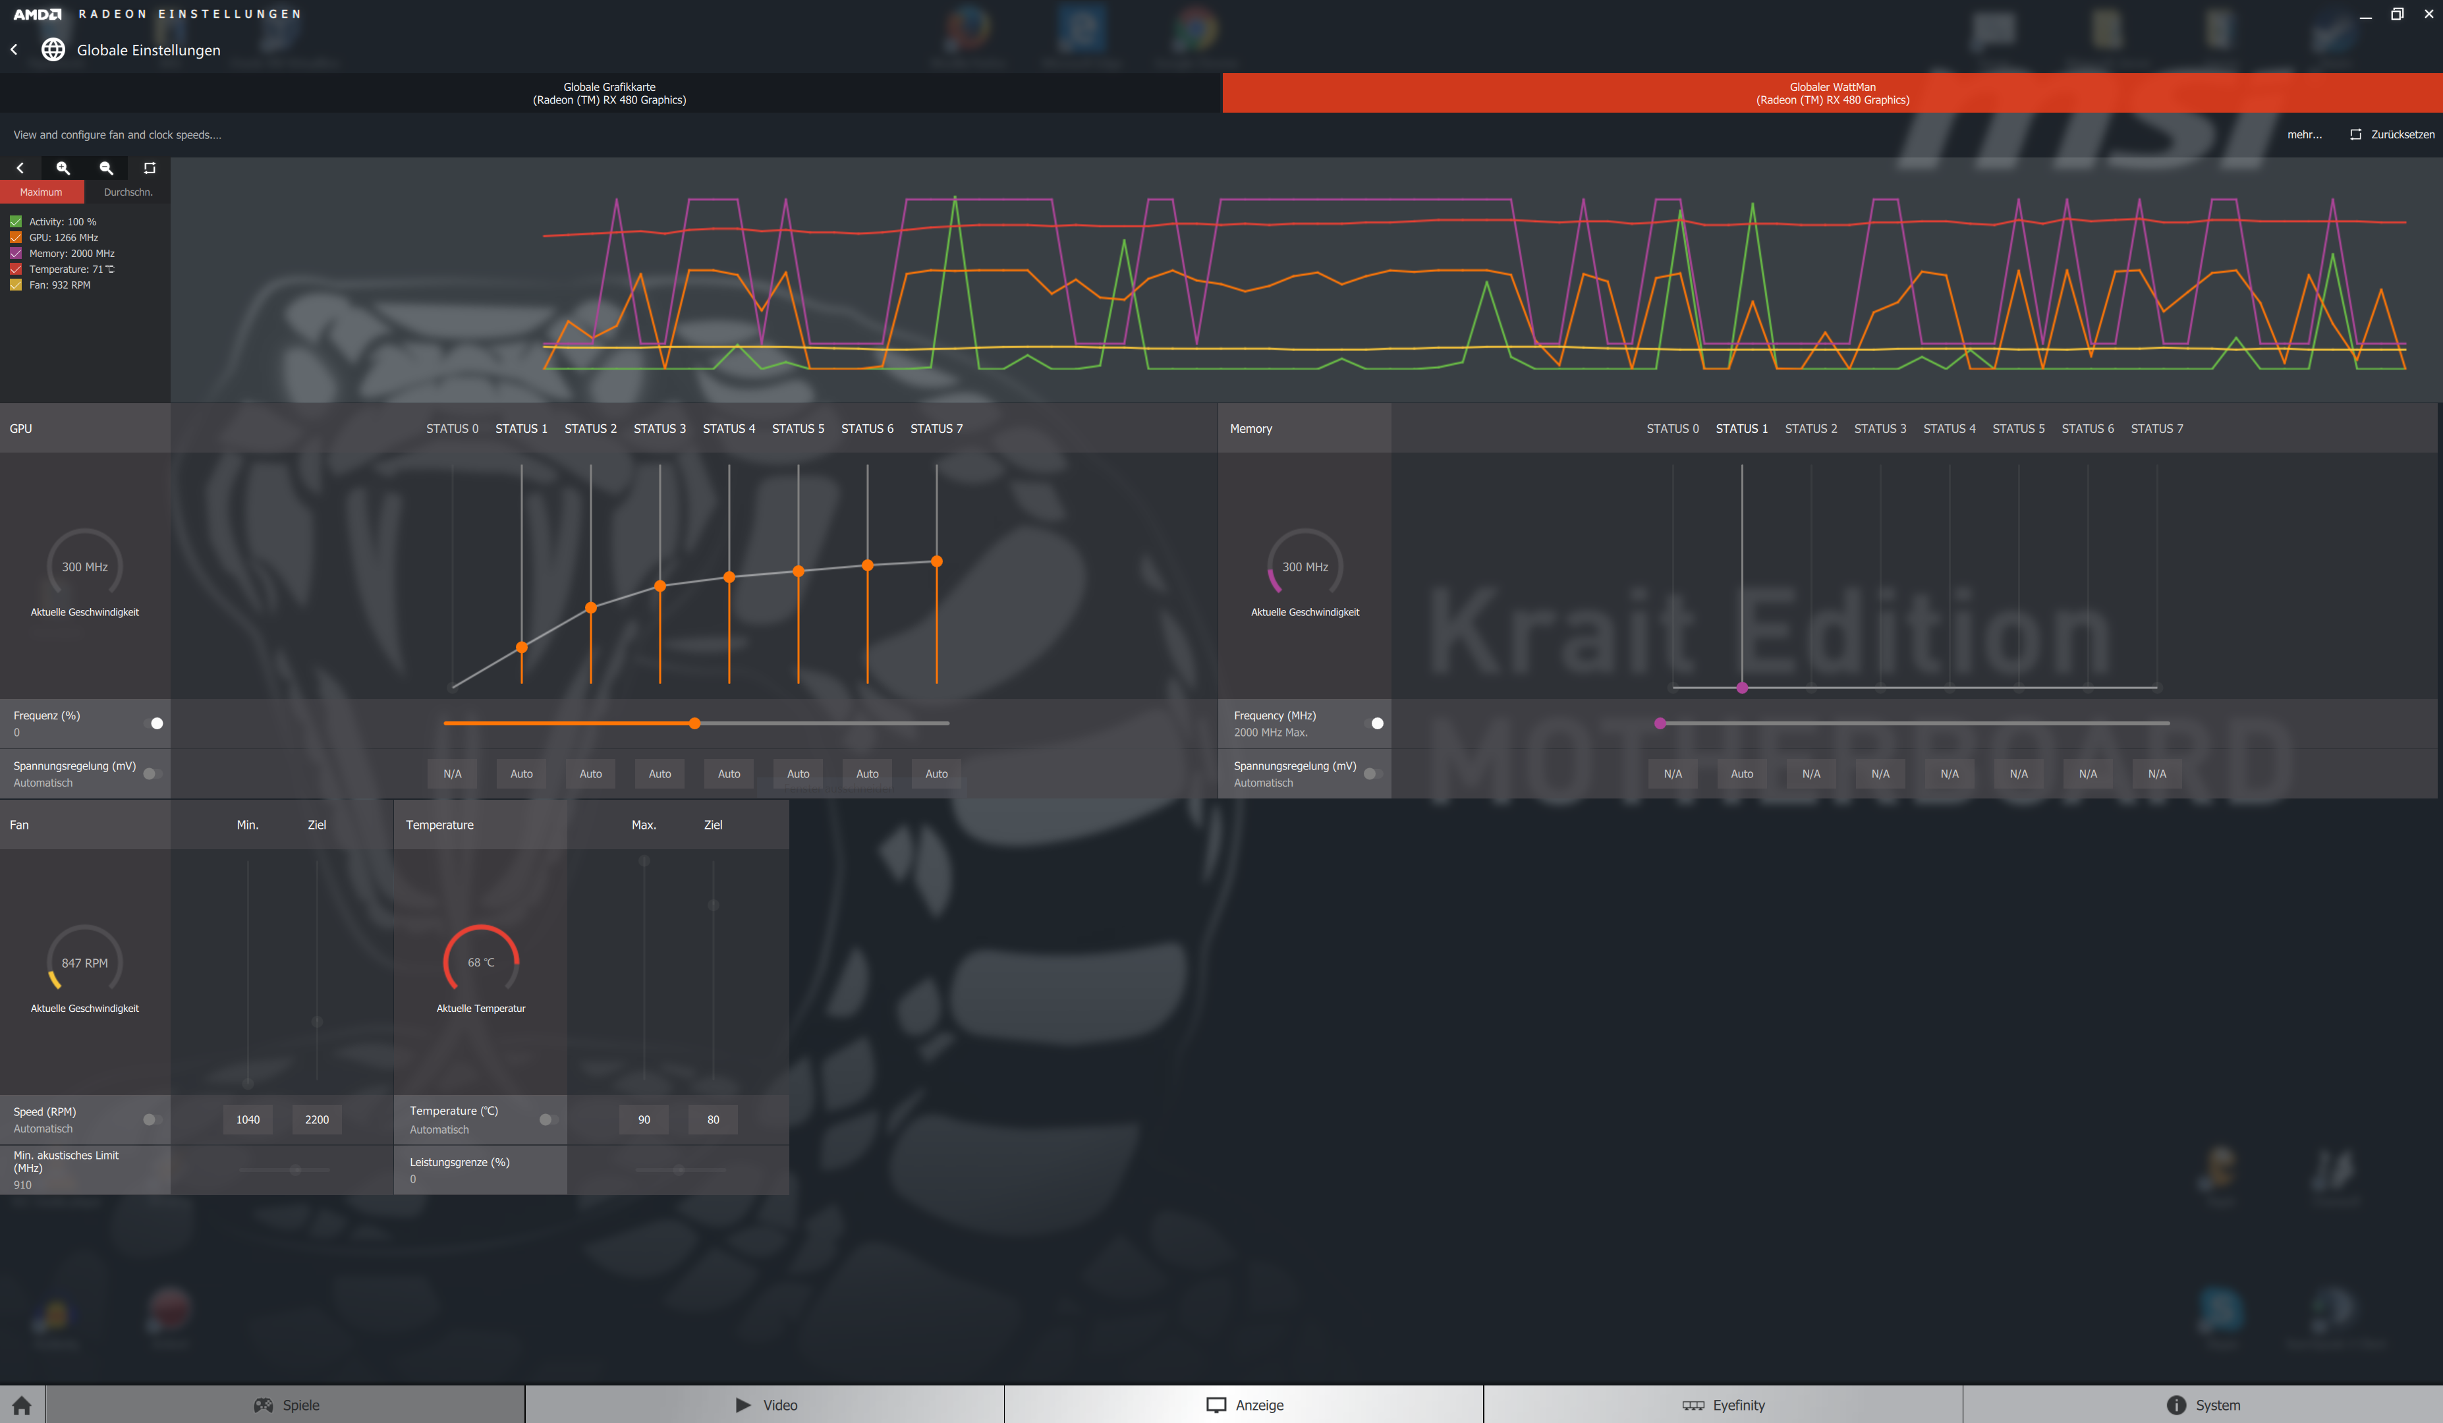Select the Durchschn. average tab

coord(128,192)
